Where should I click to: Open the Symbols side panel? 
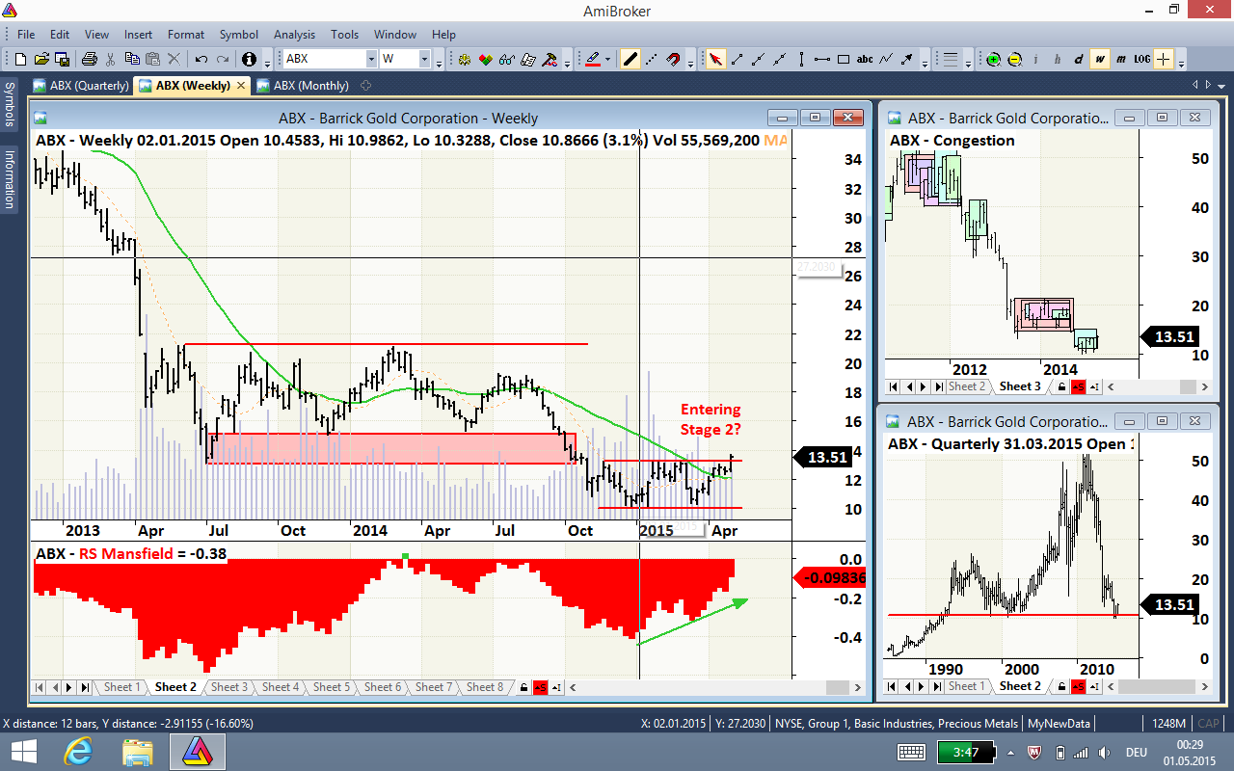pos(9,105)
